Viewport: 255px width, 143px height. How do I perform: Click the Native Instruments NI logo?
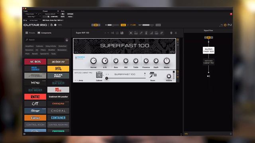point(229,25)
